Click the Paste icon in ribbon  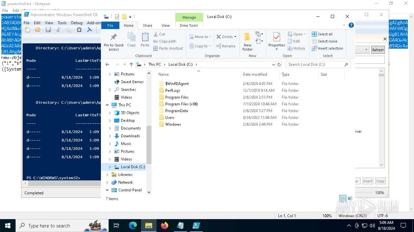coord(145,40)
